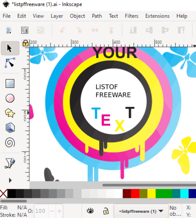Click LISTOF FREEWARE text on canvas
Viewport: 196px width, 218px height.
coord(113,91)
